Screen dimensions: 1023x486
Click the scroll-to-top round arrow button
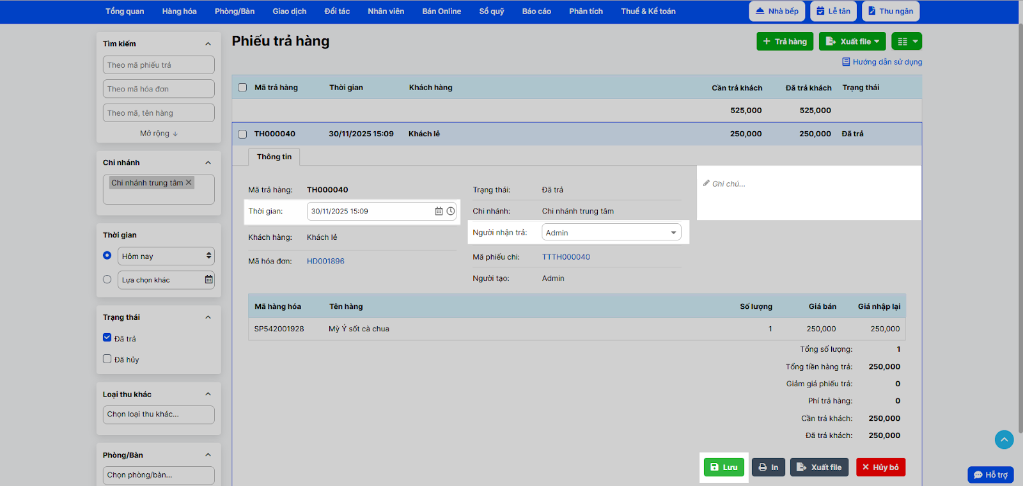coord(1004,439)
